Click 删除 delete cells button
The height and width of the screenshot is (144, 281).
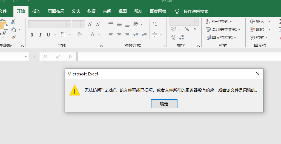tap(257, 29)
